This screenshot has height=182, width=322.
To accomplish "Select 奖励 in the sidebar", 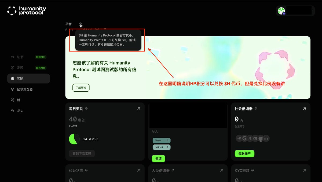I will tap(28, 78).
